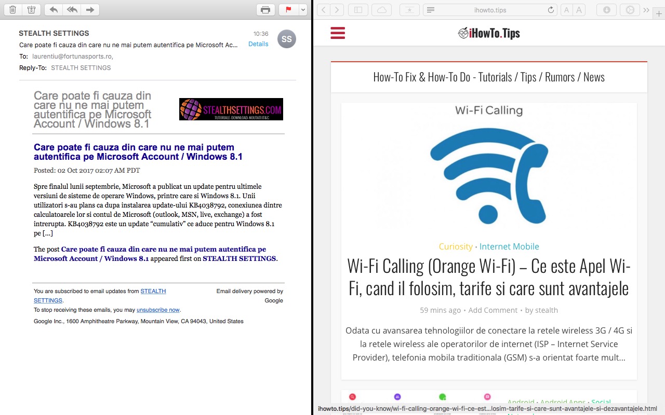Open the underlined STEALTH SETTINGS subscription link

point(100,296)
